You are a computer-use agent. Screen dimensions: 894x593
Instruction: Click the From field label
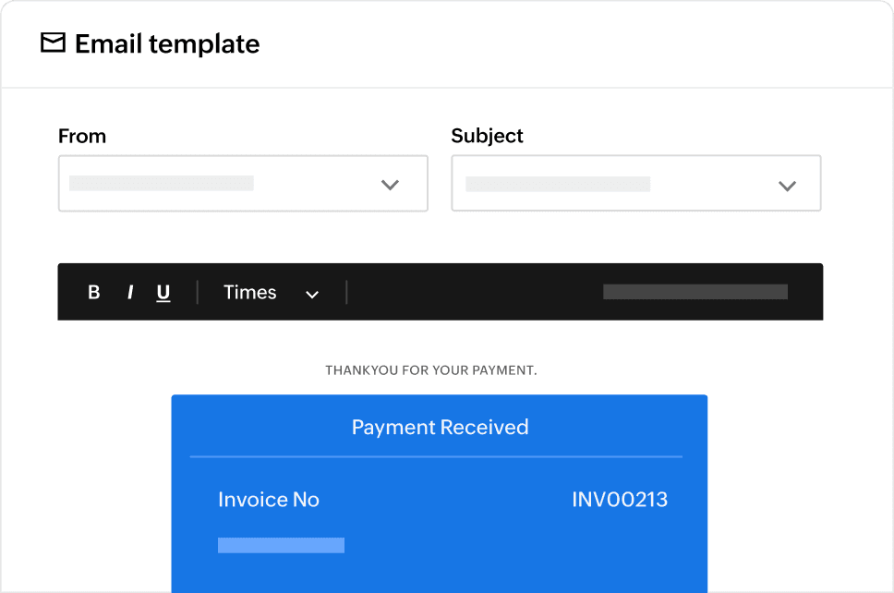point(82,136)
